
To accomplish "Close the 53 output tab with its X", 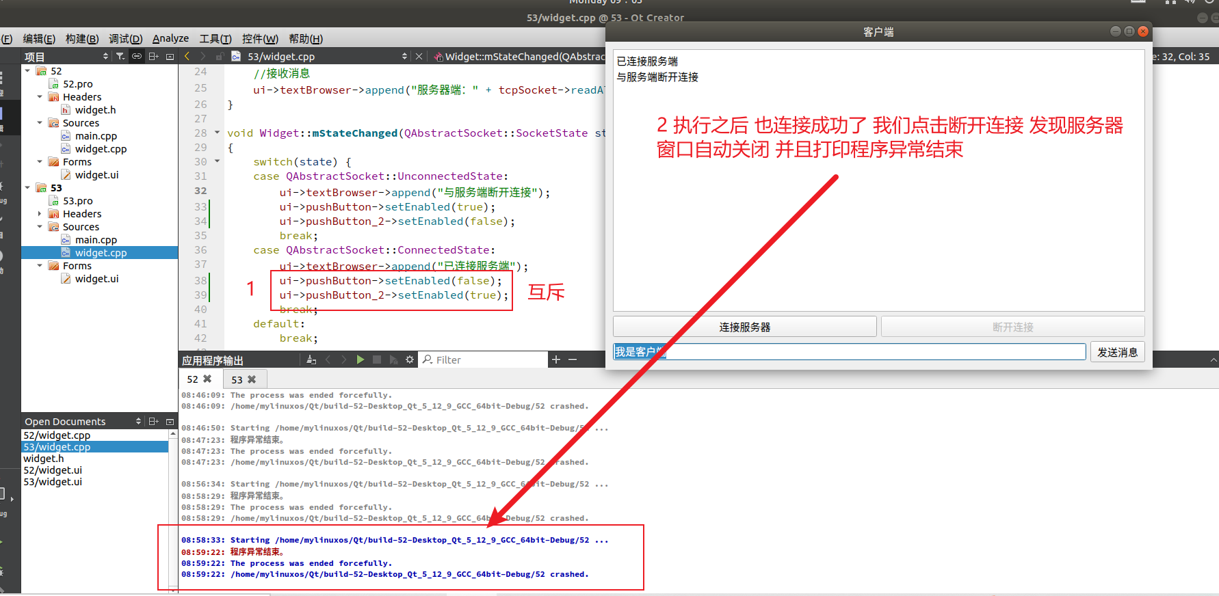I will coord(252,379).
